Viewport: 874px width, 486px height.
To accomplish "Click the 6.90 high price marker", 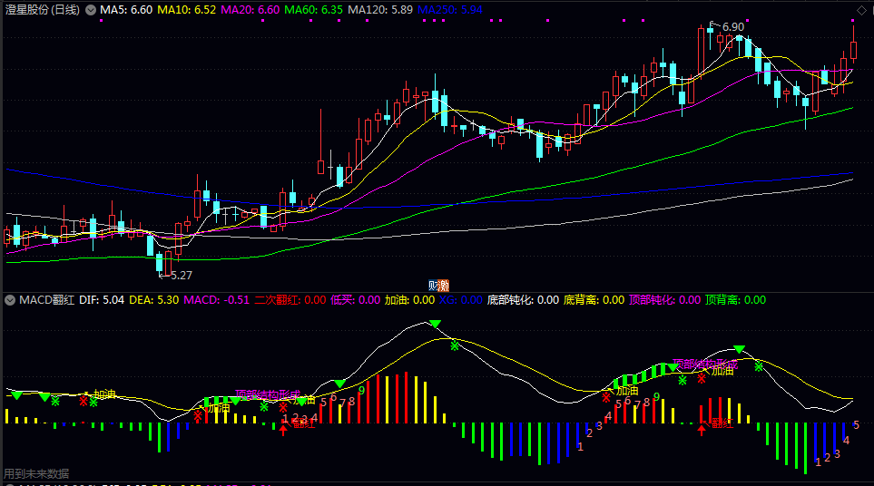I will (x=732, y=27).
